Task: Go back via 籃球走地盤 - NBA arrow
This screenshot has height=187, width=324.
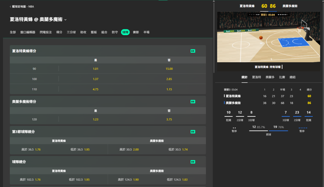Action: click(11, 7)
